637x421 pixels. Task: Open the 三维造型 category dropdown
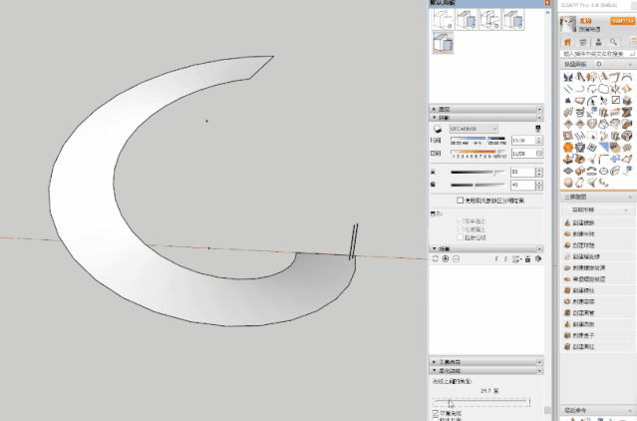coord(596,210)
